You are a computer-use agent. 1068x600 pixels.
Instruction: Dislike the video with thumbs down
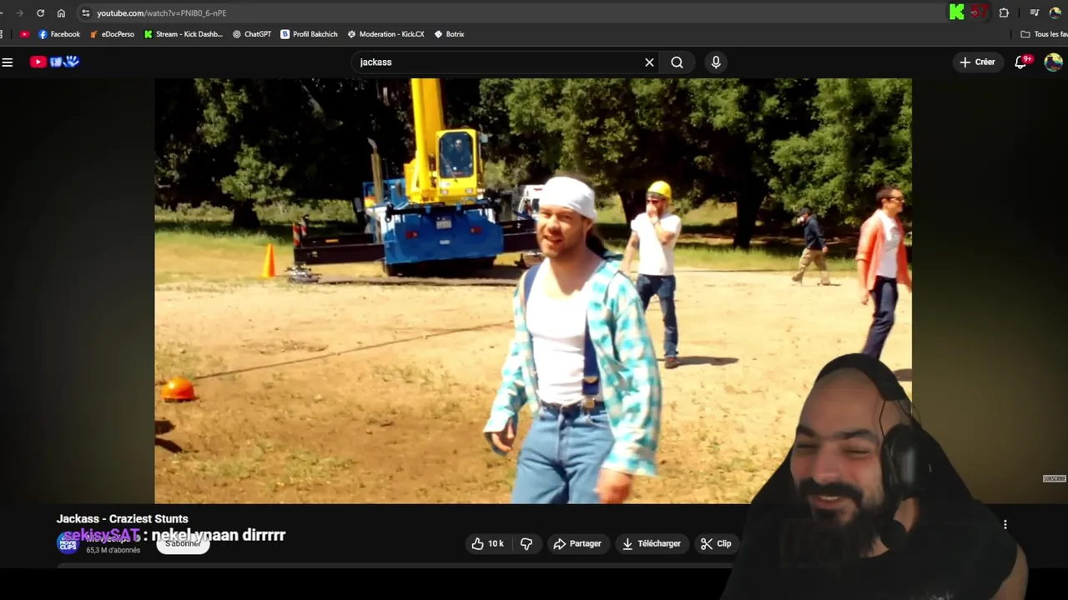click(x=526, y=543)
